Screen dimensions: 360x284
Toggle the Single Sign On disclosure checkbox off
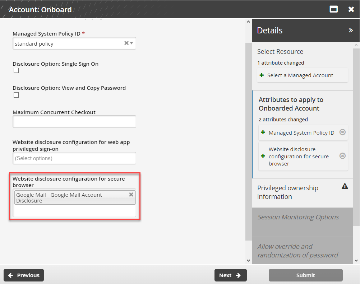click(x=16, y=70)
